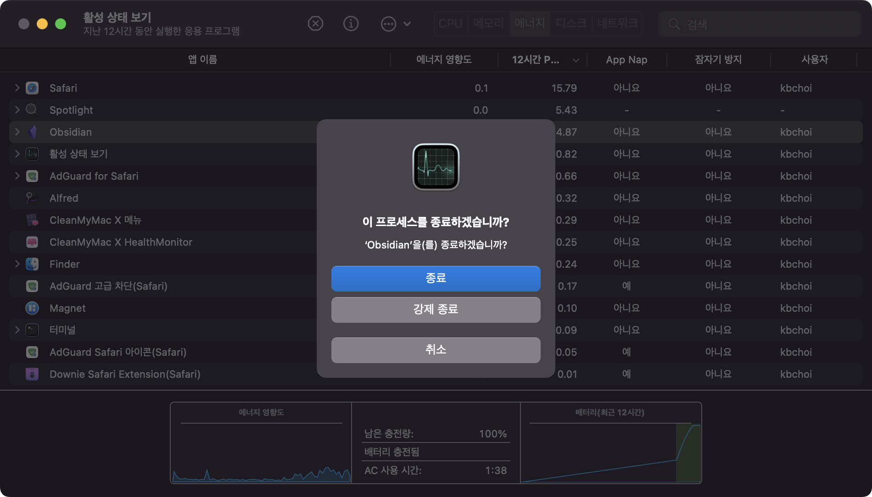Expand the Obsidian row disclosure arrow
872x497 pixels.
(17, 132)
